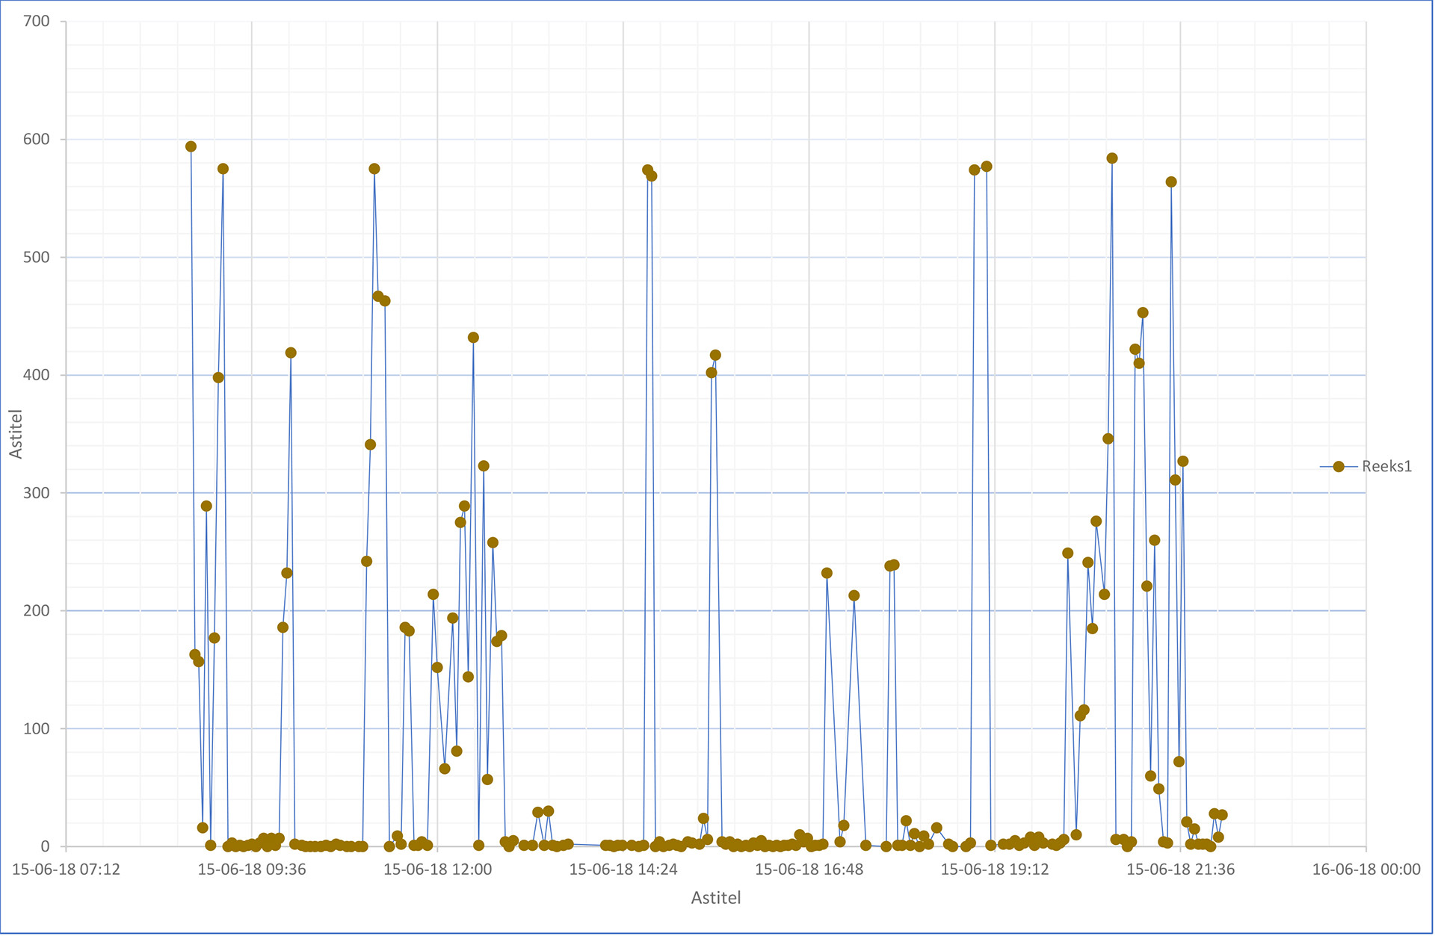Click the 0 label on vertical axis
Screen dimensions: 1435x936
click(45, 847)
